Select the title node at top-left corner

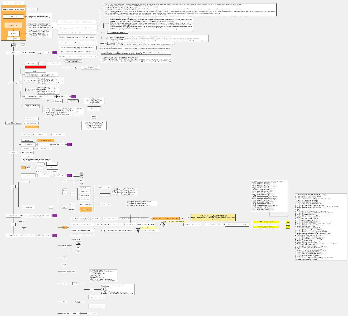(13, 3)
